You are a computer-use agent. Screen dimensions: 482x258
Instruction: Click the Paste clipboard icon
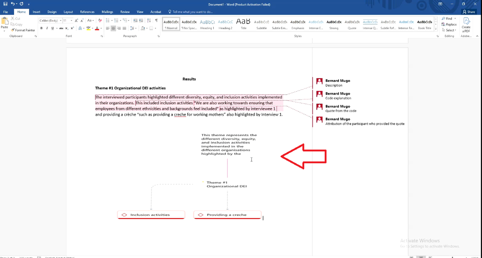4,22
